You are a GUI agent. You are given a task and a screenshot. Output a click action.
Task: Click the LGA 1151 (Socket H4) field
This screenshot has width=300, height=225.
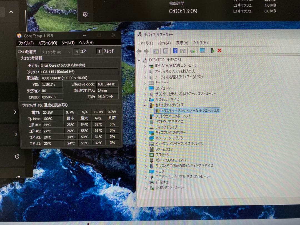(79, 72)
